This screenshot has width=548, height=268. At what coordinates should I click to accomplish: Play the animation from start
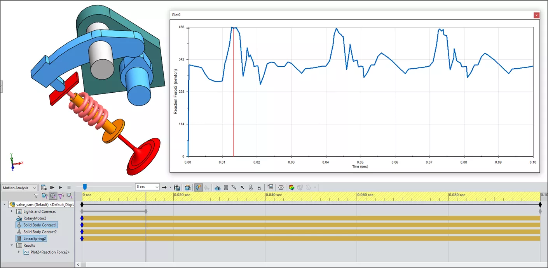click(x=52, y=187)
